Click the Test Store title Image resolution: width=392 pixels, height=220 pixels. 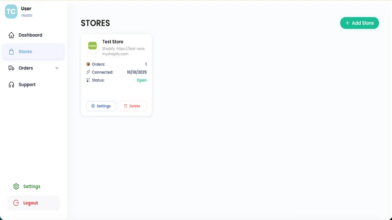[113, 42]
